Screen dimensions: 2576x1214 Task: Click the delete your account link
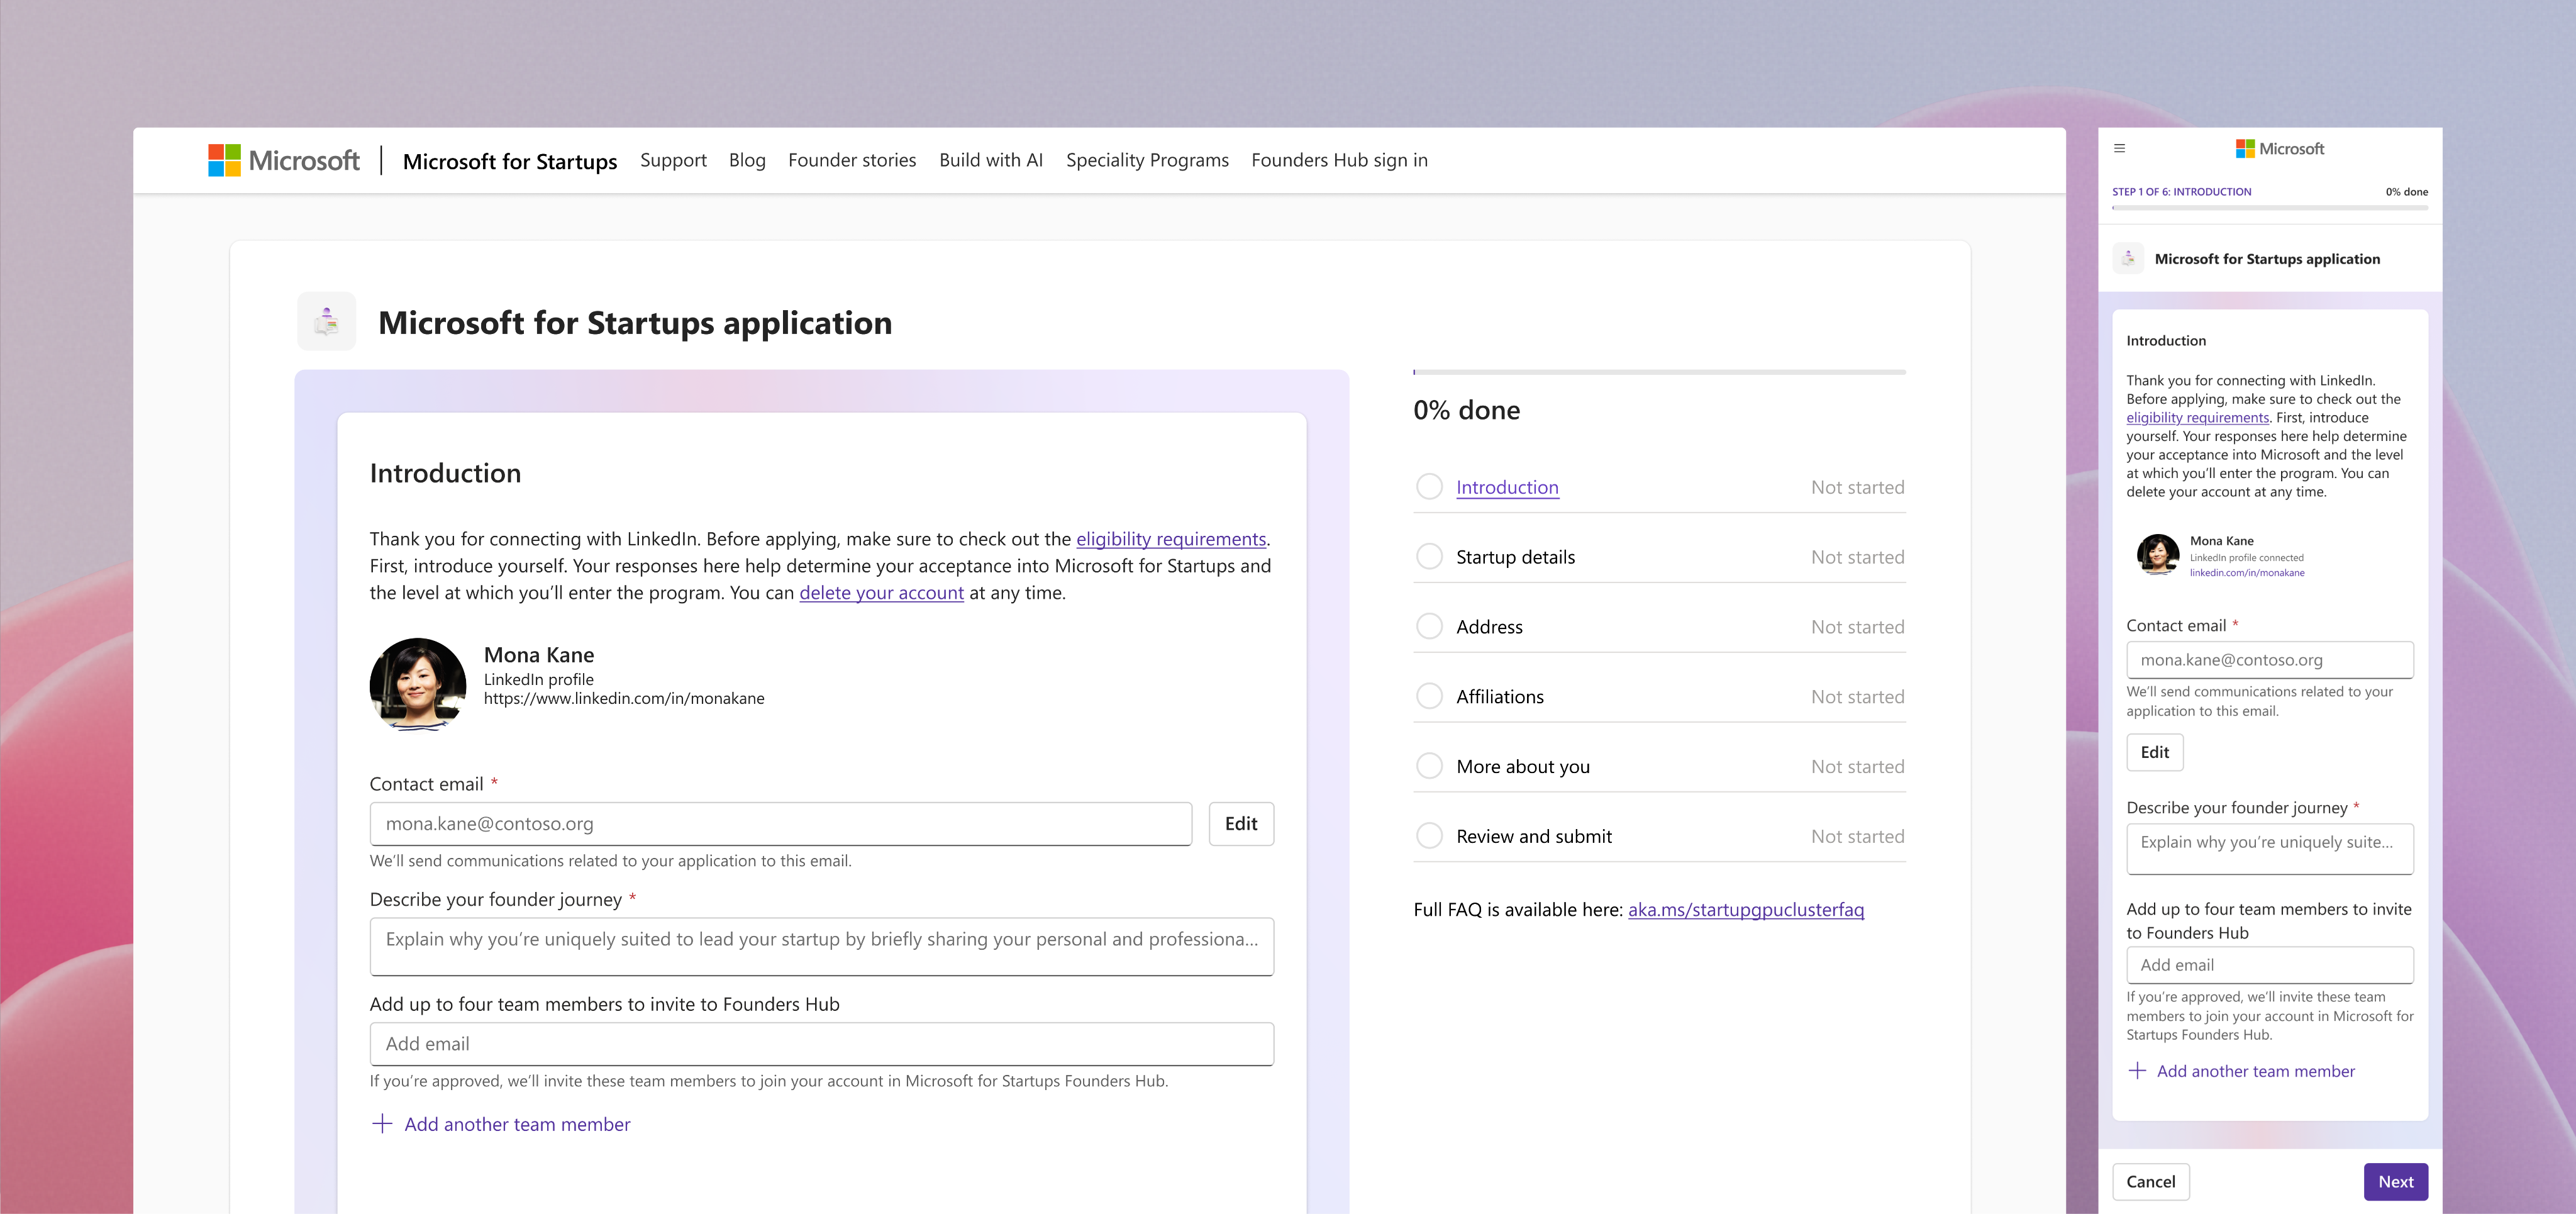point(881,593)
